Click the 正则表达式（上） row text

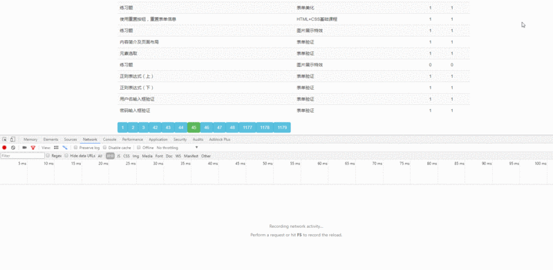tap(136, 76)
